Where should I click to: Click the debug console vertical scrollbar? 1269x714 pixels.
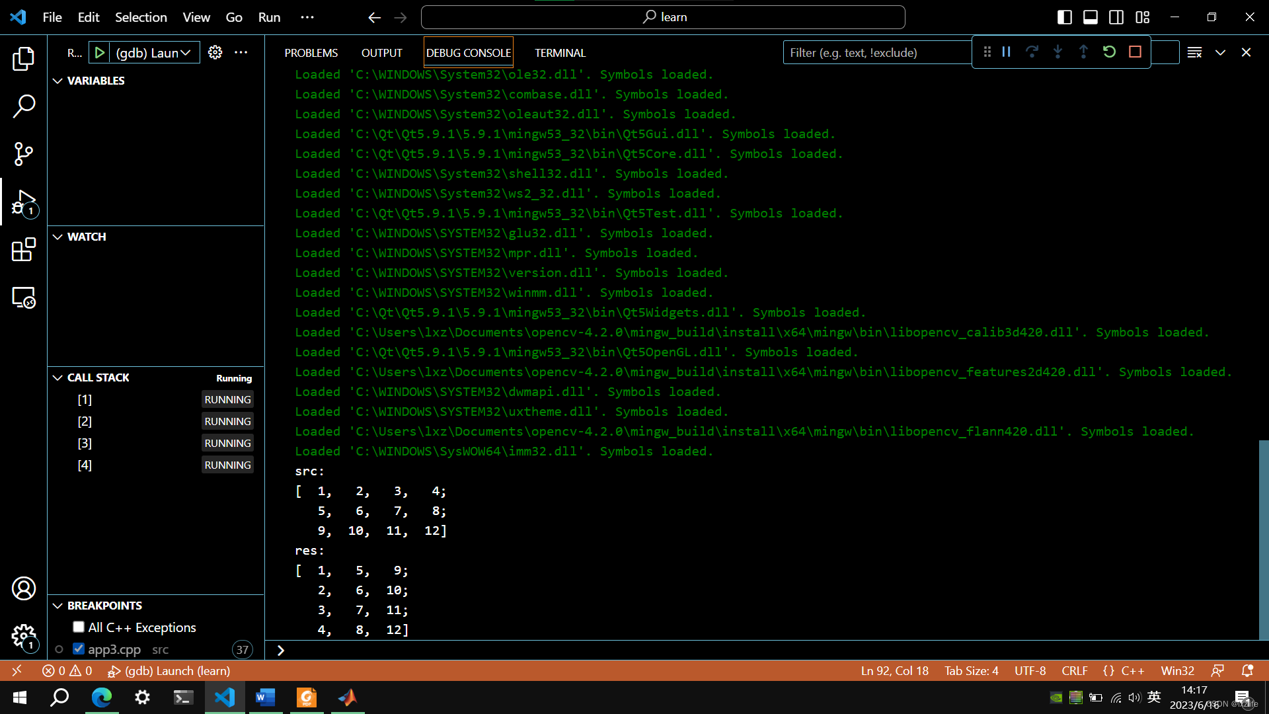[1263, 539]
